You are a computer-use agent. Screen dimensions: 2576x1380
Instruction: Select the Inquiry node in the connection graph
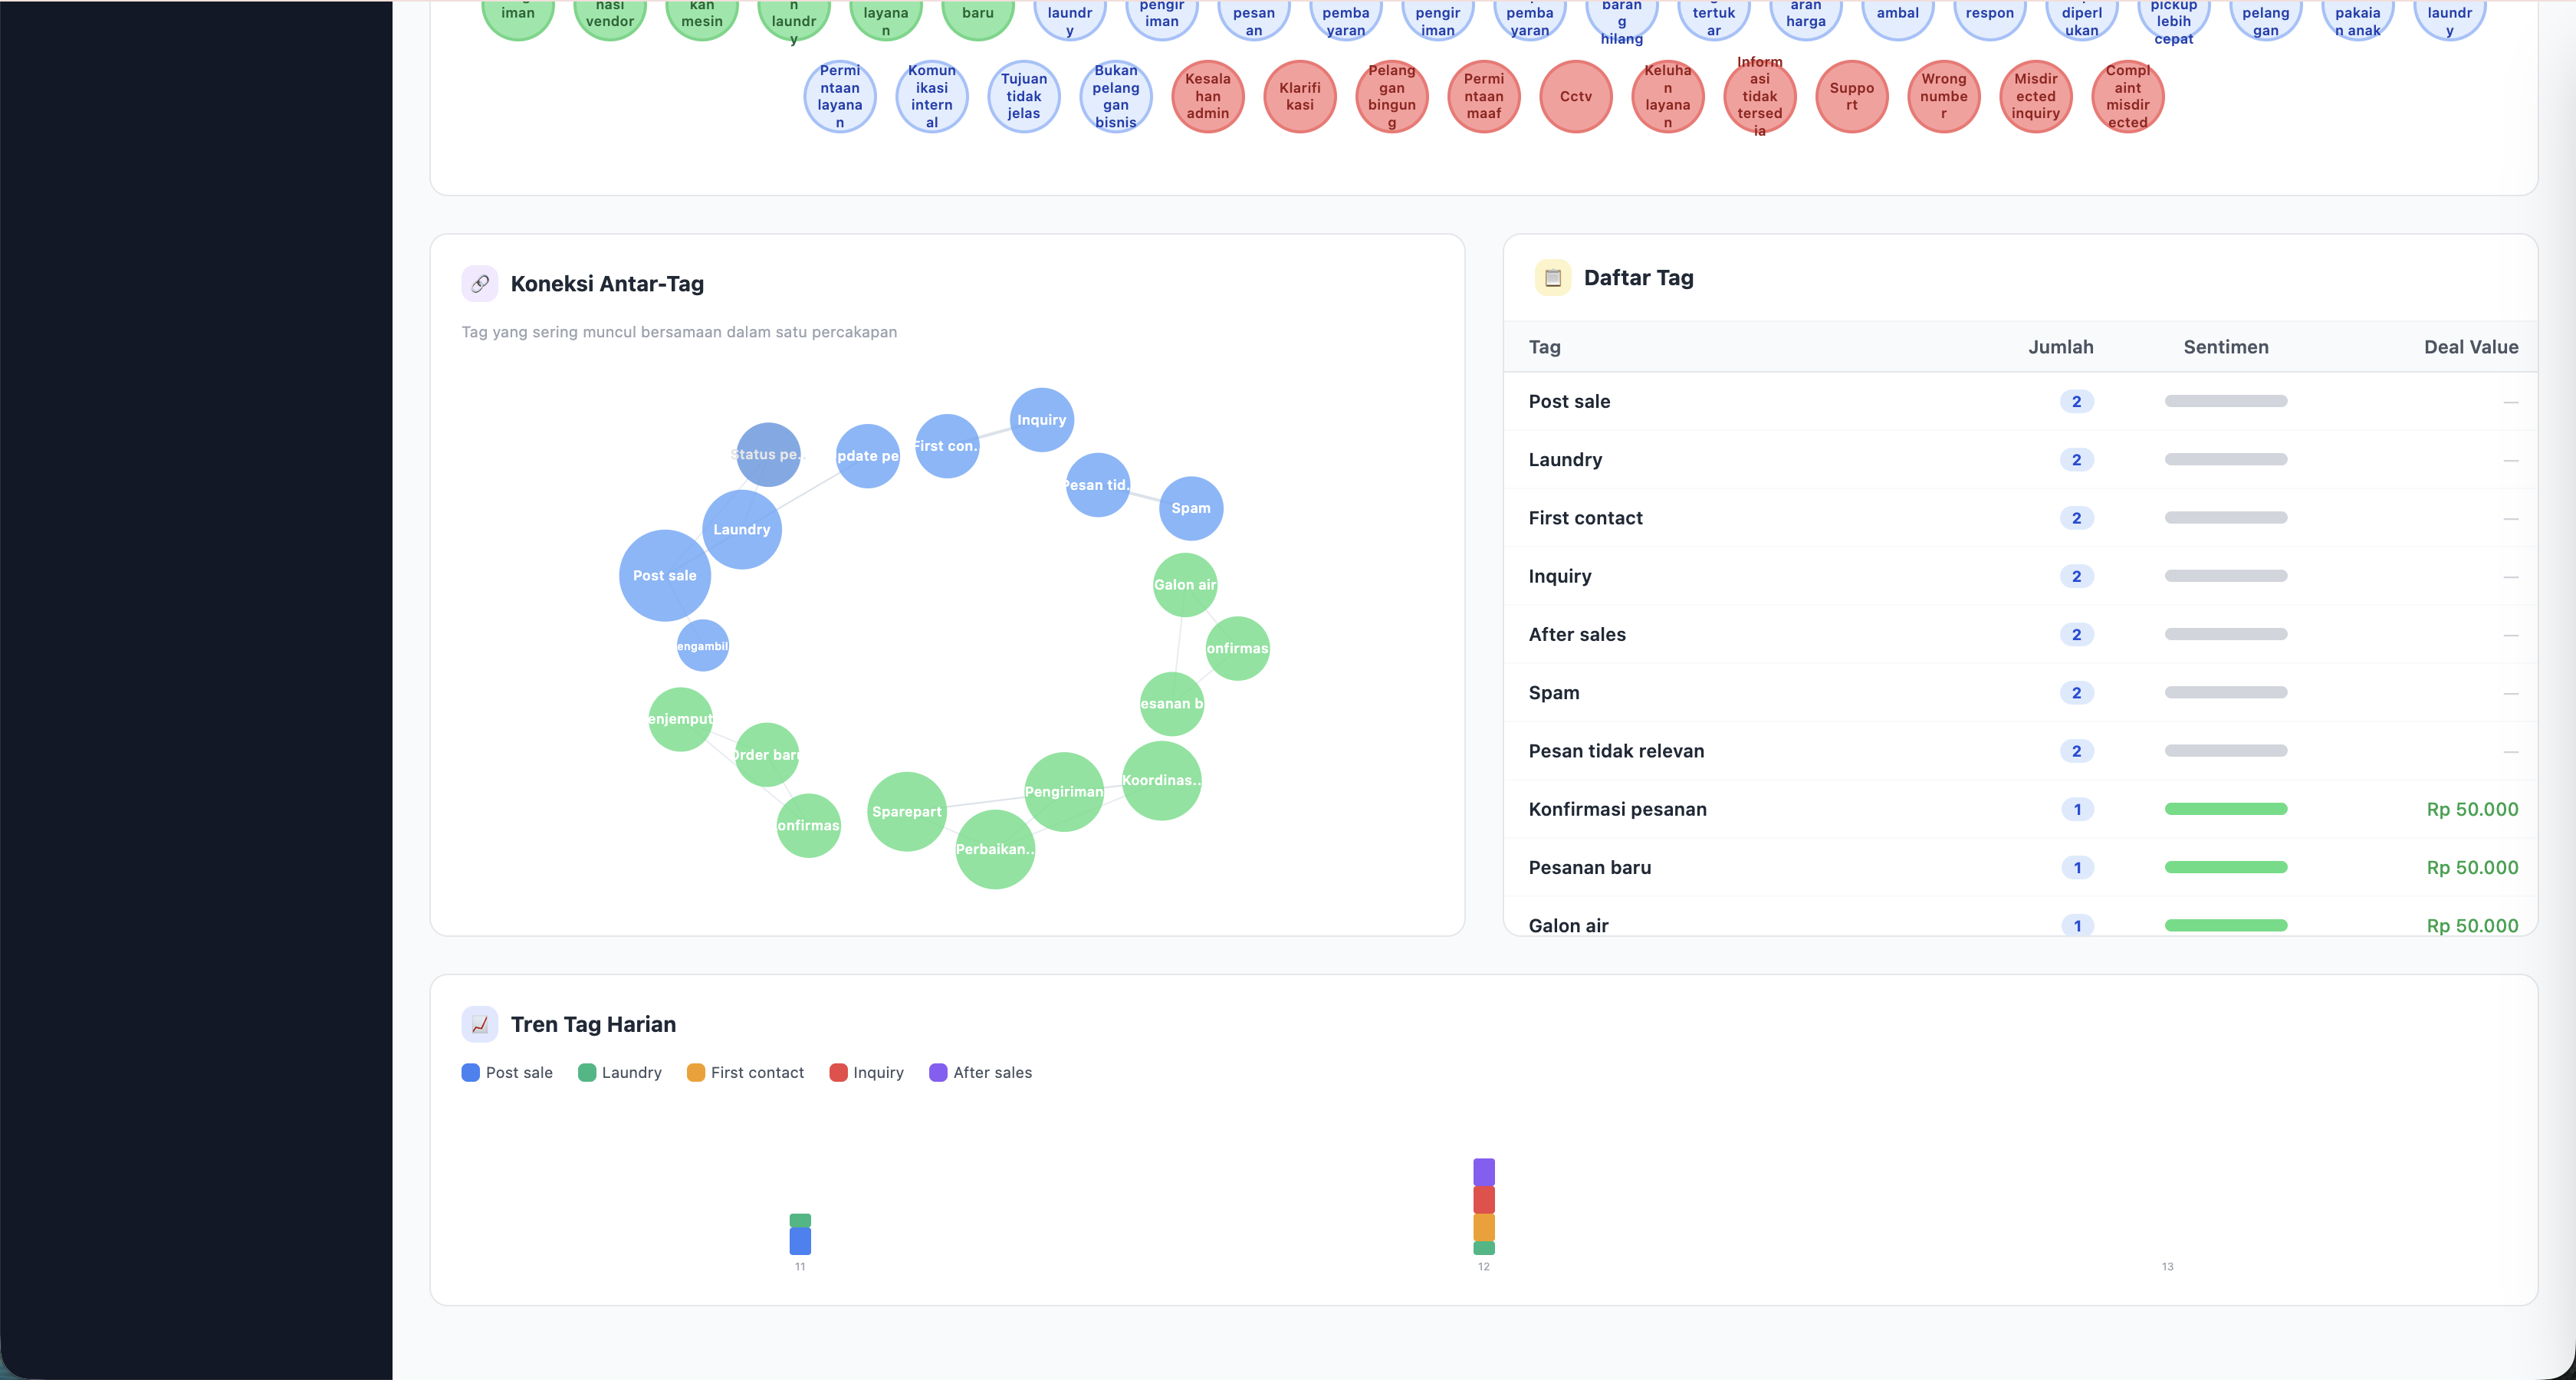pos(1041,420)
